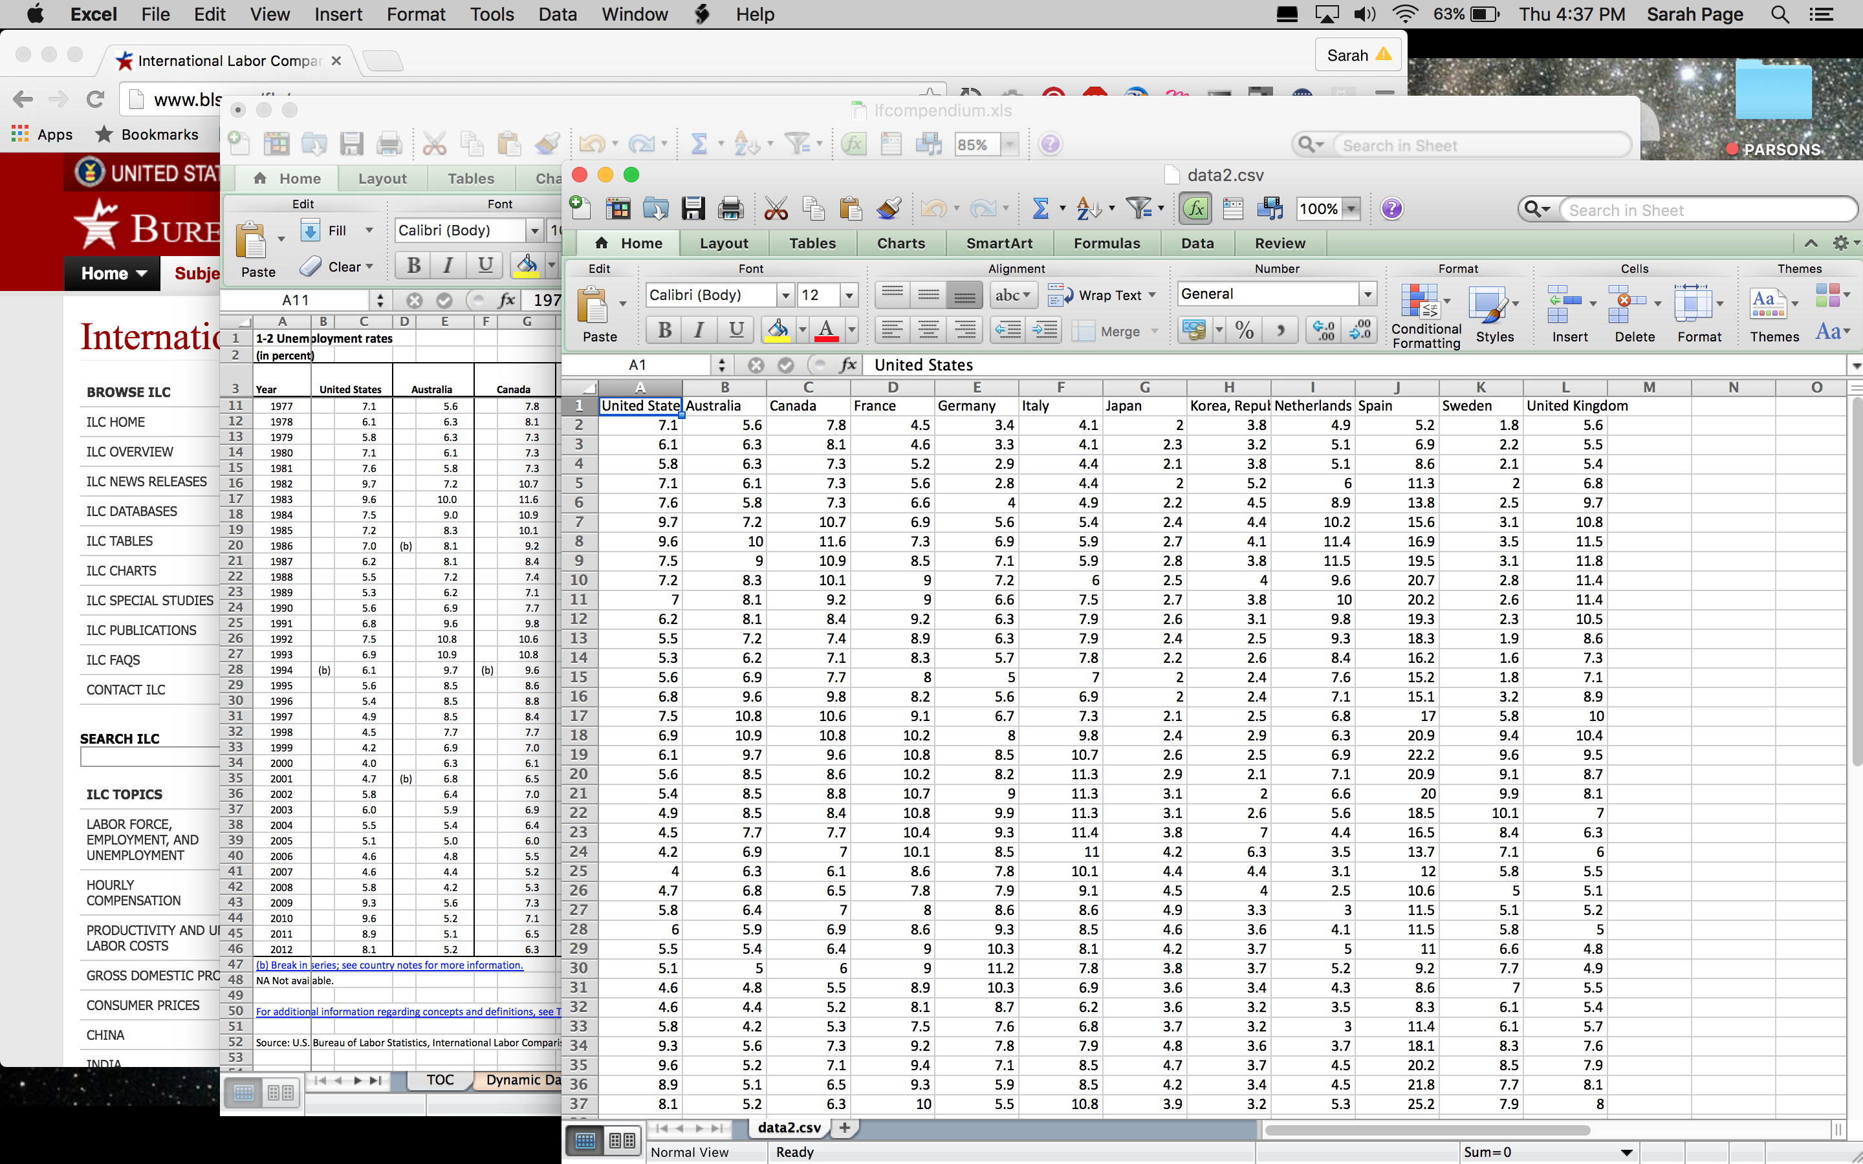This screenshot has height=1164, width=1863.
Task: Select Align Top vertical alignment
Action: [891, 295]
